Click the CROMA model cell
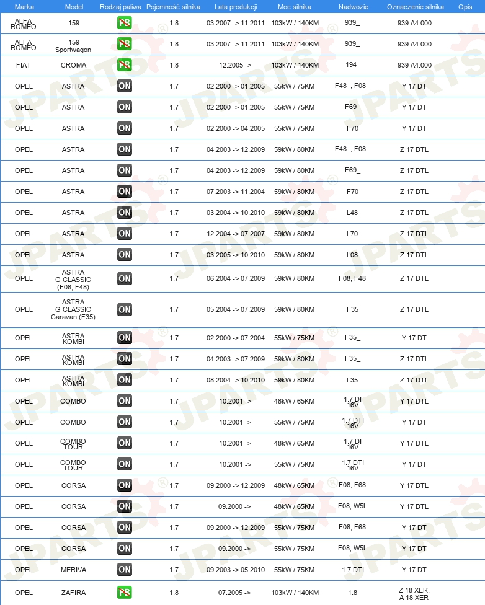Image resolution: width=485 pixels, height=605 pixels. click(x=73, y=65)
